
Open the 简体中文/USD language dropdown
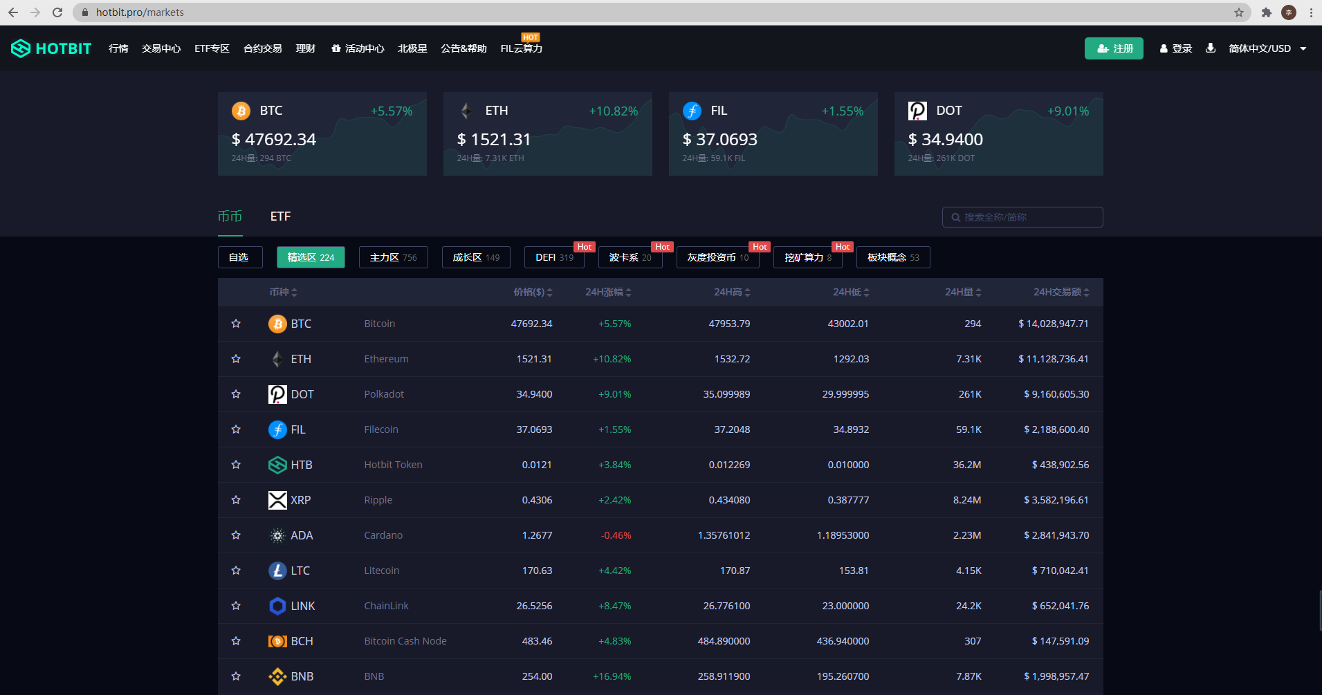1267,48
